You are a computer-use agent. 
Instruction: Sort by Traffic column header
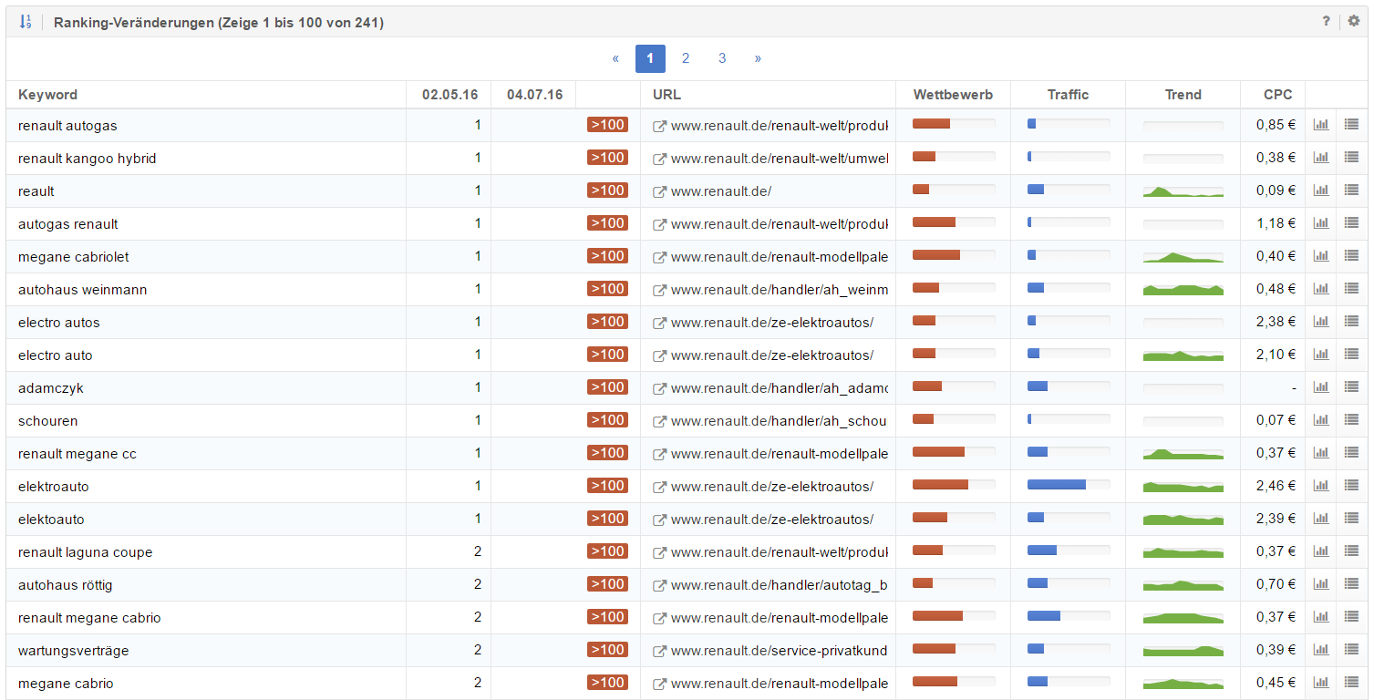pos(1068,95)
